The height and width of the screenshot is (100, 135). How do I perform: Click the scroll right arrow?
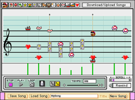pyautogui.click(x=130, y=80)
